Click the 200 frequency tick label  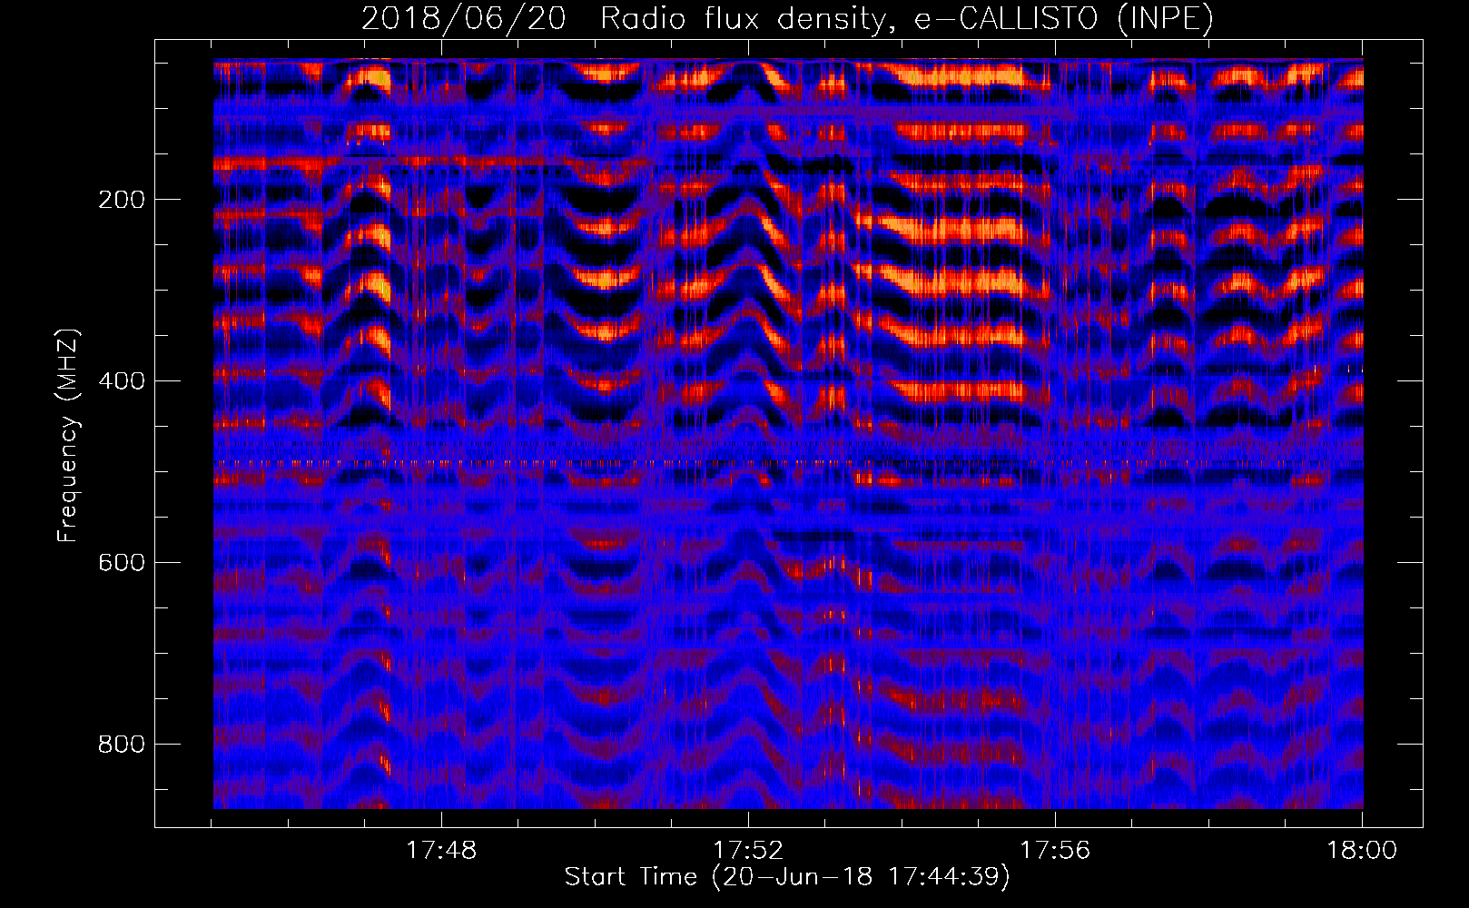pos(122,200)
